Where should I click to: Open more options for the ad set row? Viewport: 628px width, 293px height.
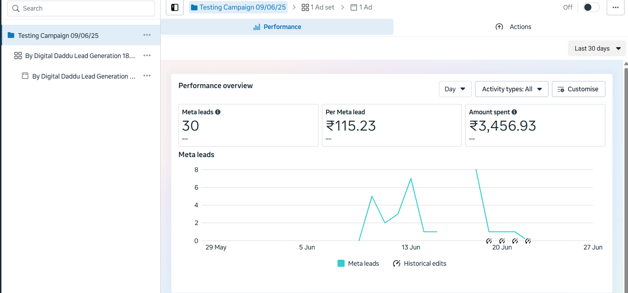(x=147, y=56)
